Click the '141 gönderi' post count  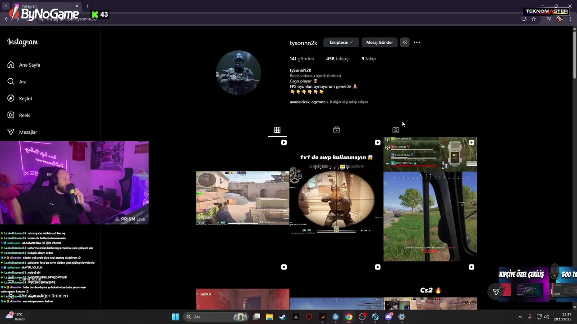coord(302,58)
